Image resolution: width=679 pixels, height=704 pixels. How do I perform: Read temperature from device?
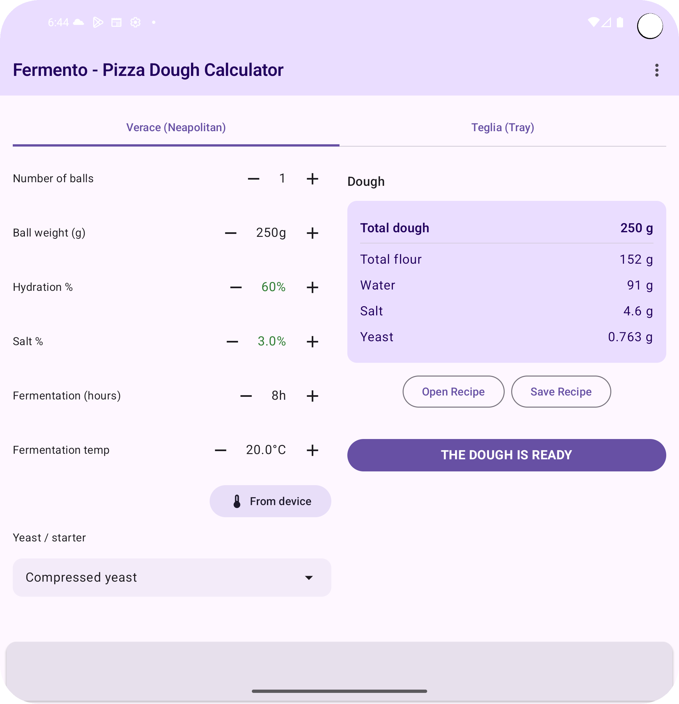pyautogui.click(x=270, y=501)
